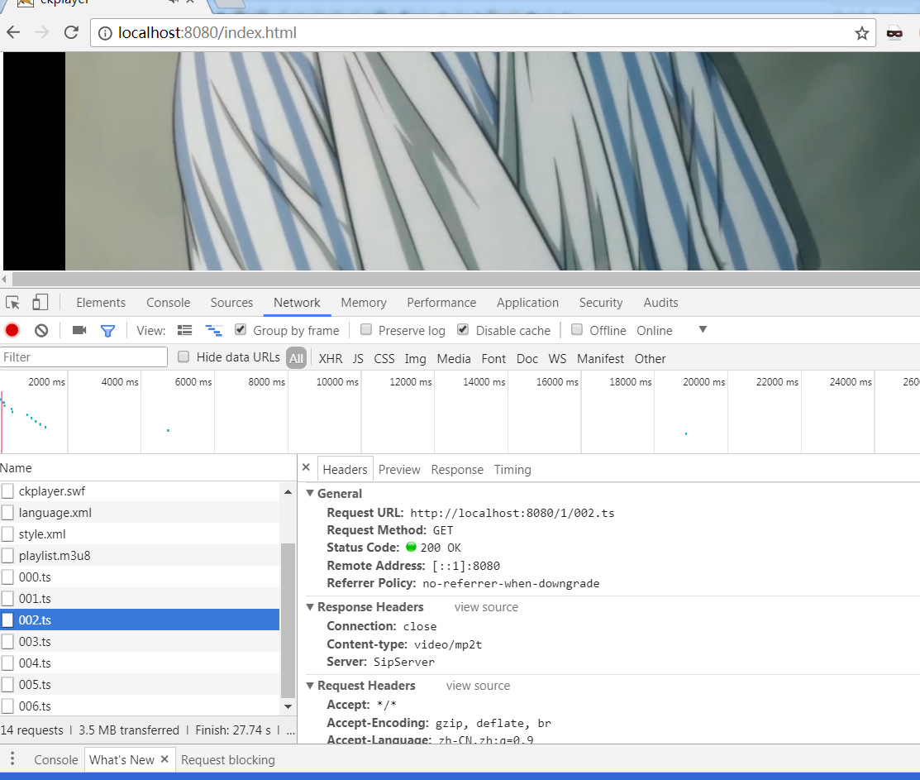Image resolution: width=920 pixels, height=780 pixels.
Task: Open the Audits tab
Action: click(660, 302)
